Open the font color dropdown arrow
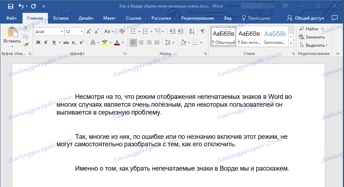The width and height of the screenshot is (344, 187). [x=123, y=43]
